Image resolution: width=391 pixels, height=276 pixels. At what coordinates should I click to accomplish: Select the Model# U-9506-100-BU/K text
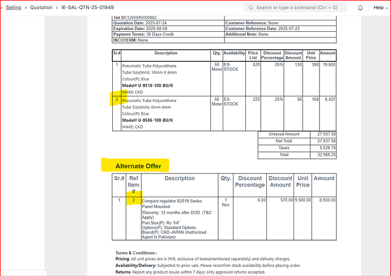[148, 120]
